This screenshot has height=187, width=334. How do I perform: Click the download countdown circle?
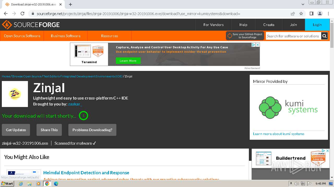(83, 116)
